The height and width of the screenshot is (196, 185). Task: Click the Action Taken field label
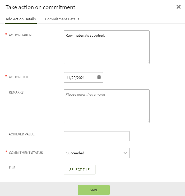(20, 35)
